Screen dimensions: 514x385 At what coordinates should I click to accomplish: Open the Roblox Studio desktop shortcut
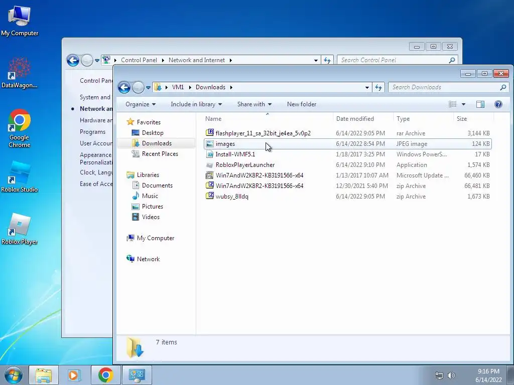click(x=20, y=177)
